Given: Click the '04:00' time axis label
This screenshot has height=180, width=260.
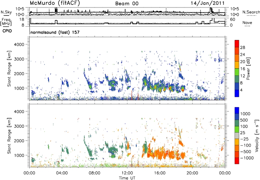Looking at the screenshot, I should (62, 173).
